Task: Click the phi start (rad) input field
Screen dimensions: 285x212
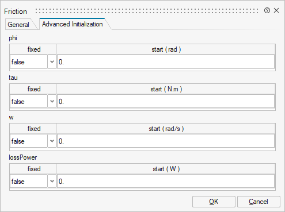Action: pyautogui.click(x=166, y=61)
